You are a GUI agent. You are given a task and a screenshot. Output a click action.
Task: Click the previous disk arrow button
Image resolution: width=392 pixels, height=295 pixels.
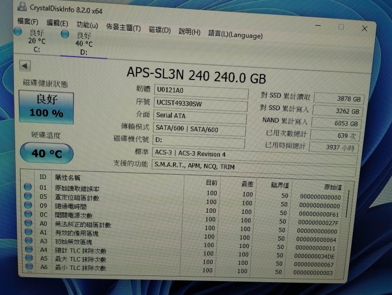tap(25, 66)
